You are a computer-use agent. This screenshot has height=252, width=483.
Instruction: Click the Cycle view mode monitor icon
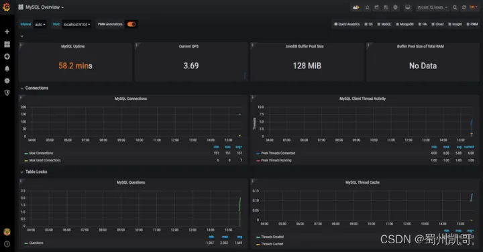408,7
